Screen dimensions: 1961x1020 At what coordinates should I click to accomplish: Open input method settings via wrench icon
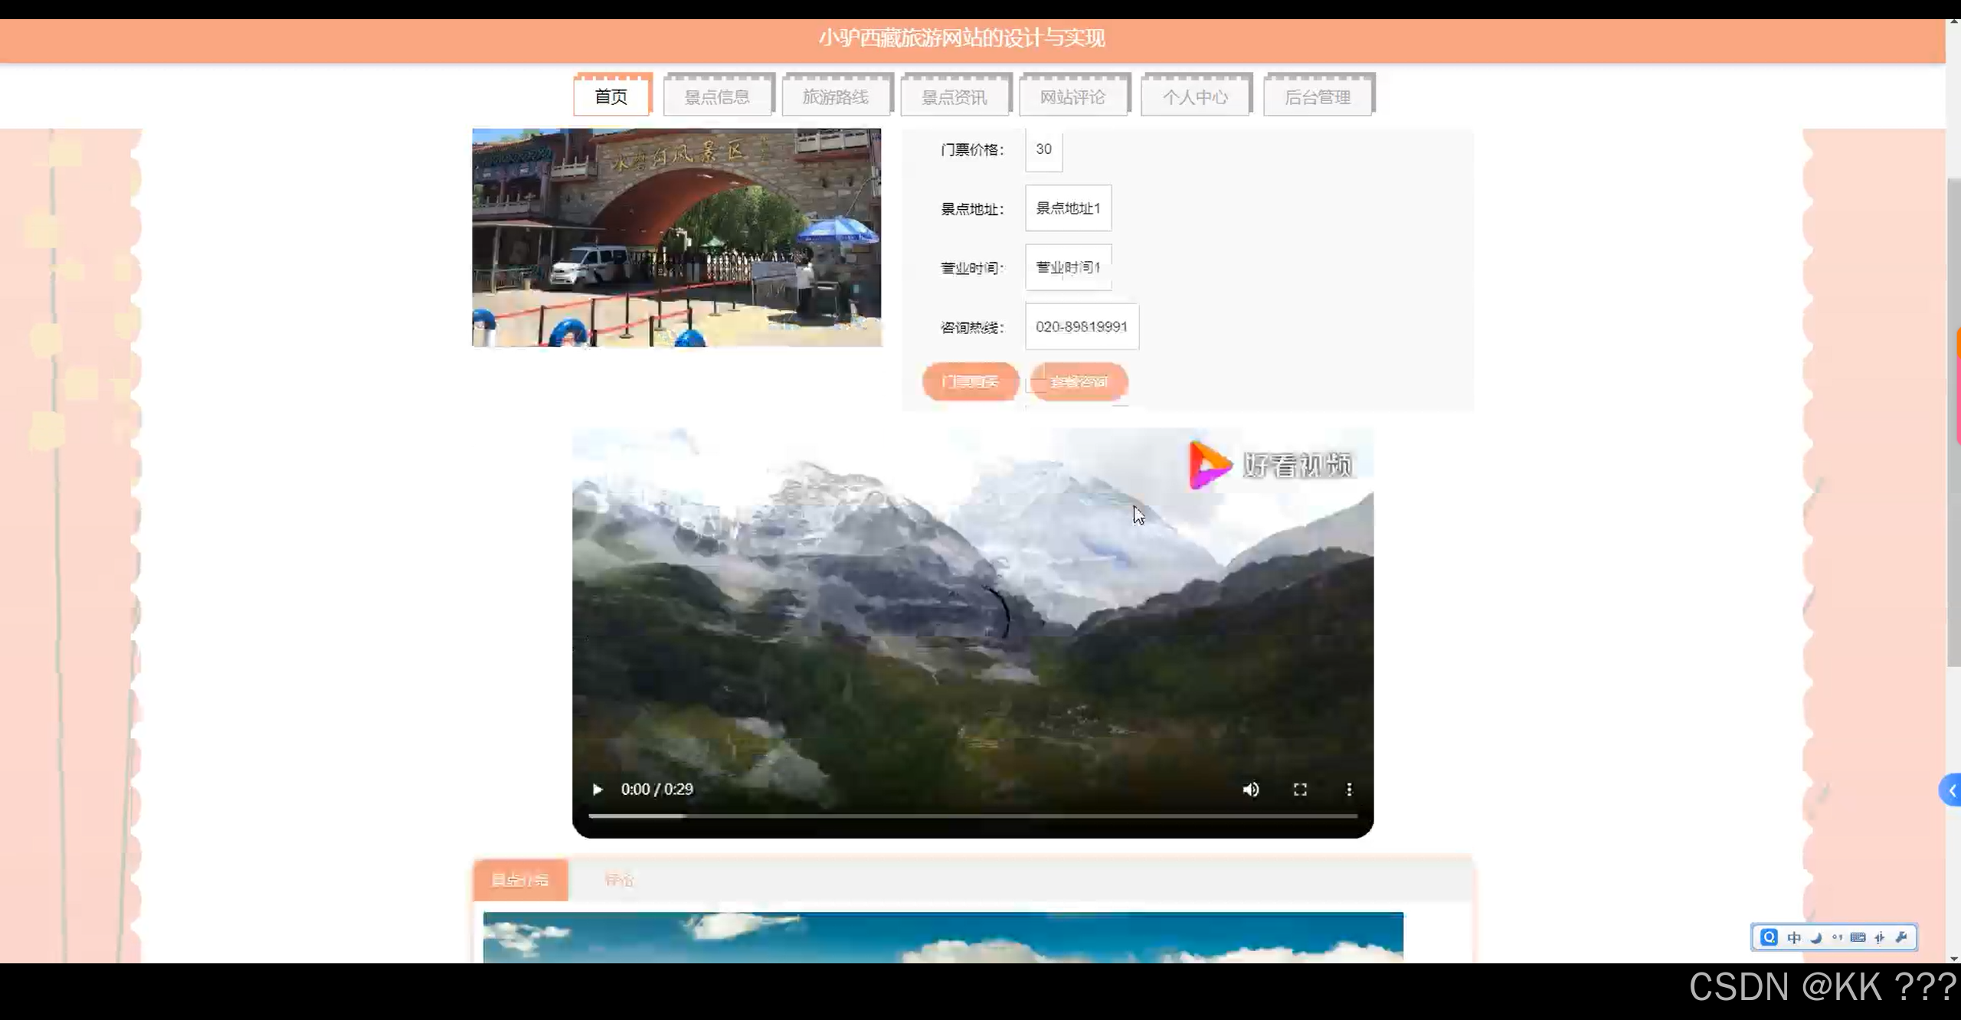click(1903, 937)
